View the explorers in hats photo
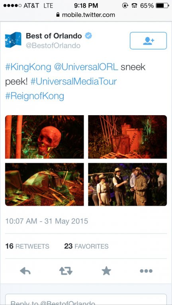The height and width of the screenshot is (305, 172). click(x=127, y=184)
